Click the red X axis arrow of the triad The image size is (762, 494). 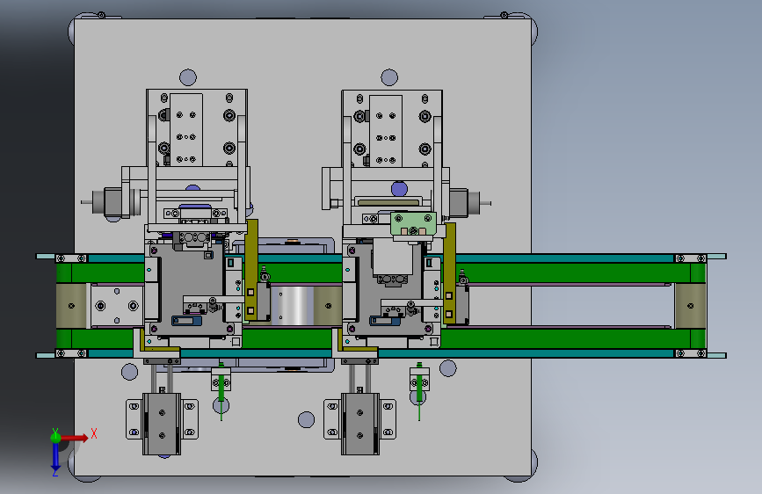tap(75, 438)
